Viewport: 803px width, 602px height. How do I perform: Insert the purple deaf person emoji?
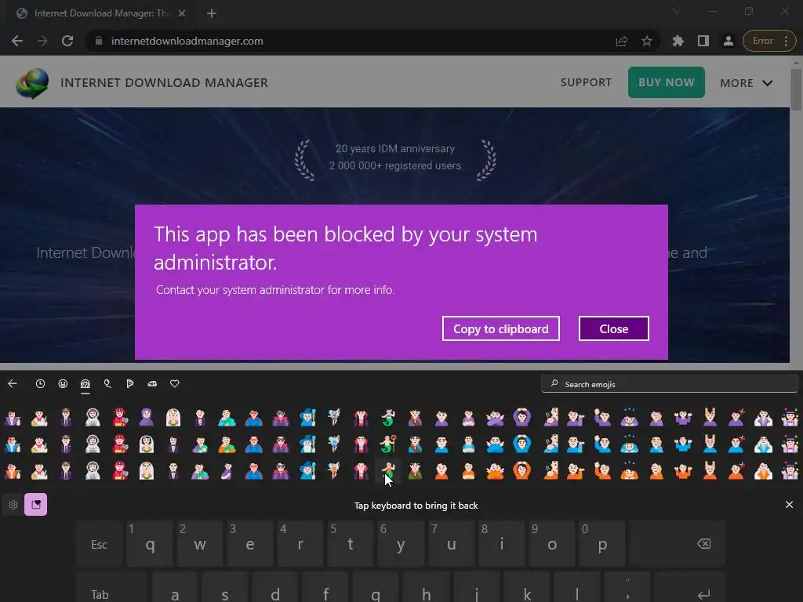pos(551,417)
